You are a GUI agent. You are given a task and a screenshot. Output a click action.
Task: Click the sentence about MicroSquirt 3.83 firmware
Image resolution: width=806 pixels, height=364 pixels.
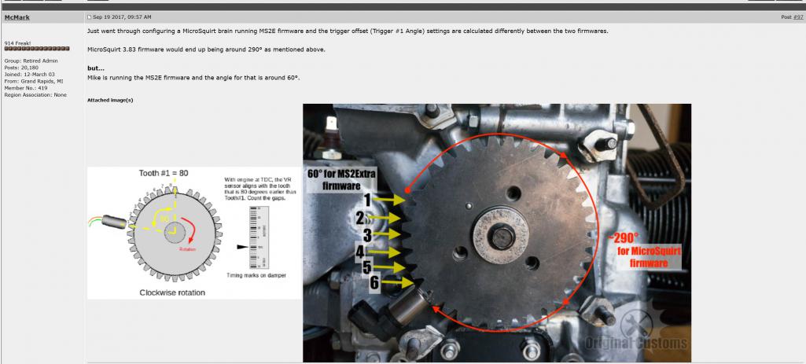(206, 50)
